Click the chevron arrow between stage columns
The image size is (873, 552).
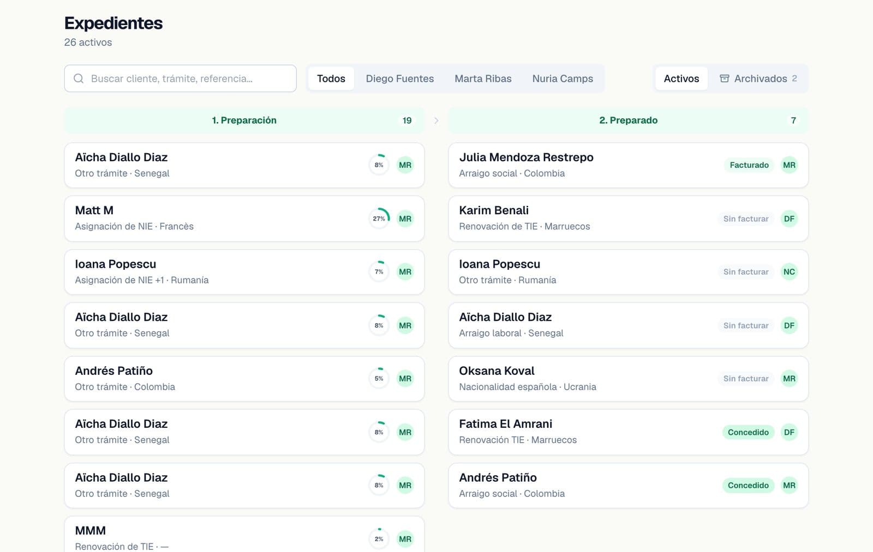point(436,120)
